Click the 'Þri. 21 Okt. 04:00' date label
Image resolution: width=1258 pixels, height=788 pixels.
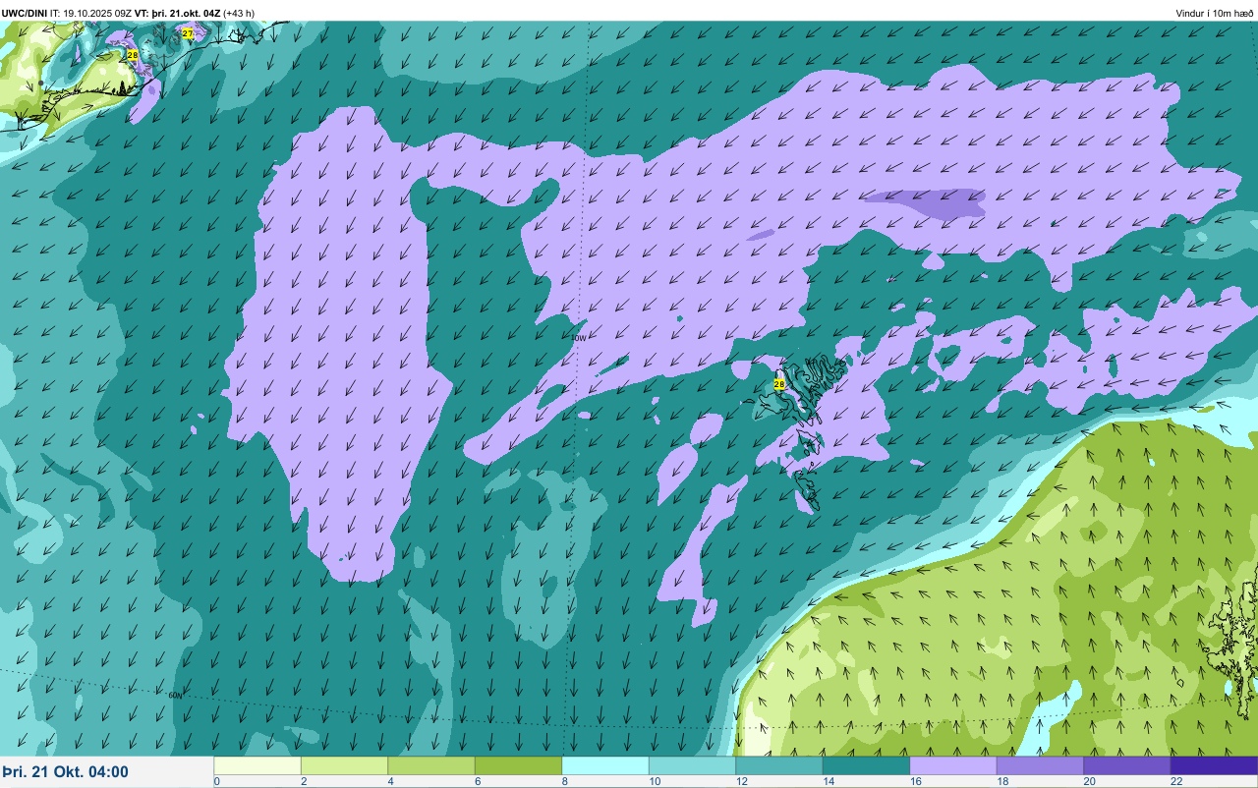click(x=65, y=772)
